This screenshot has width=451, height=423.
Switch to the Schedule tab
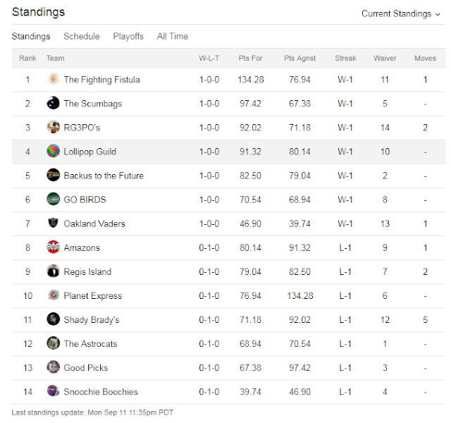pos(82,37)
